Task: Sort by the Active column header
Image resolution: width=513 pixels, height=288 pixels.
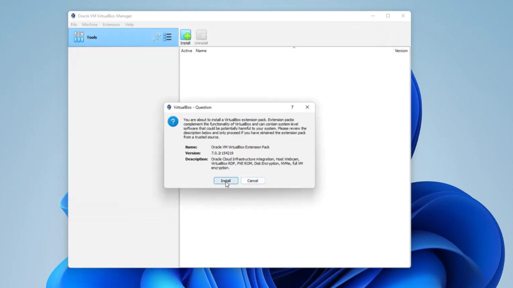Action: (186, 50)
